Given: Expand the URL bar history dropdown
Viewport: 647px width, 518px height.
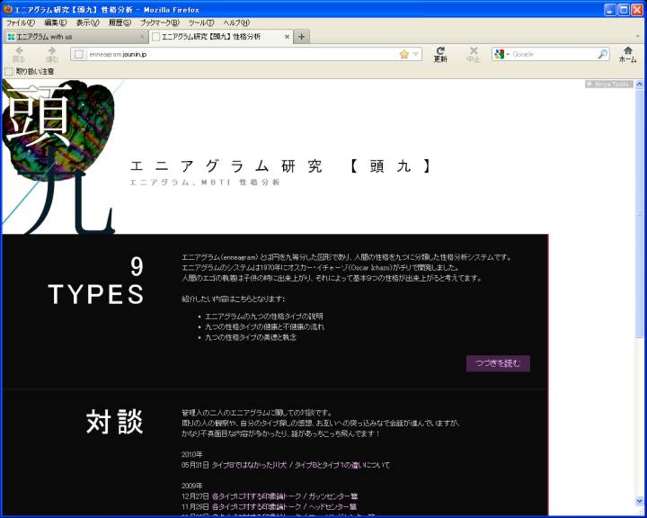Looking at the screenshot, I should point(416,54).
